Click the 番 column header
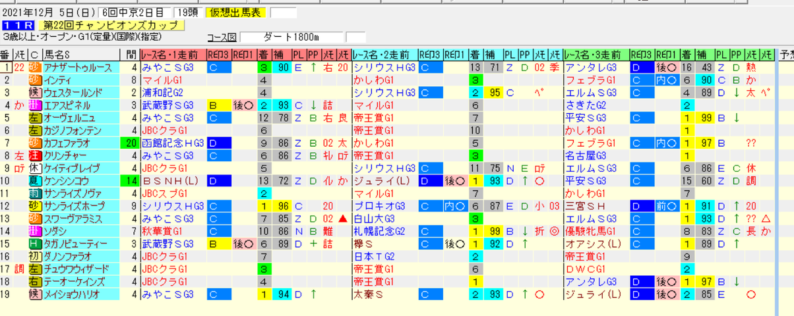 point(5,55)
